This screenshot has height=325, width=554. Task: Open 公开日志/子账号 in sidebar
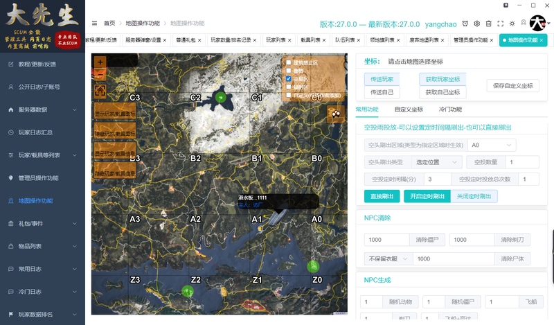(42, 87)
